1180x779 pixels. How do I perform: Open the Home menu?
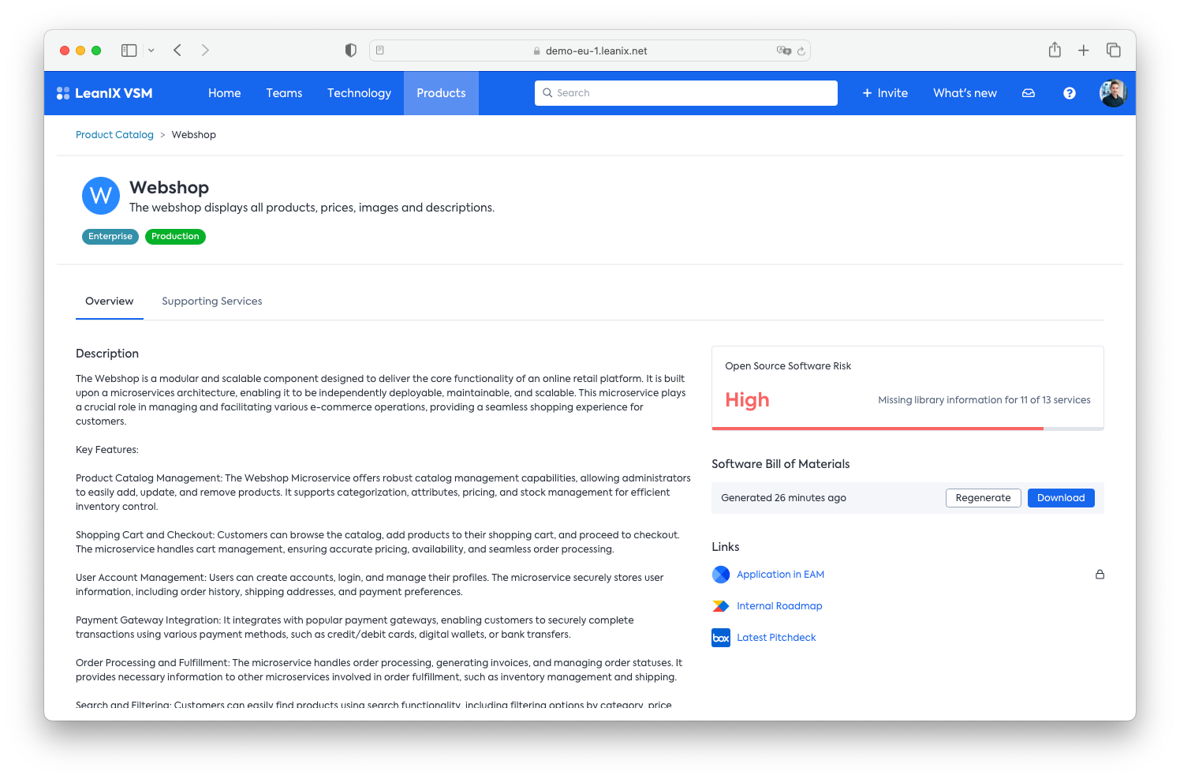point(225,93)
